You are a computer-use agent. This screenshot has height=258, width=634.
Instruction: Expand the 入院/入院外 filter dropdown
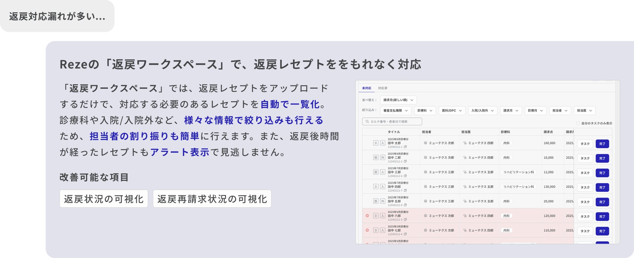pos(482,110)
